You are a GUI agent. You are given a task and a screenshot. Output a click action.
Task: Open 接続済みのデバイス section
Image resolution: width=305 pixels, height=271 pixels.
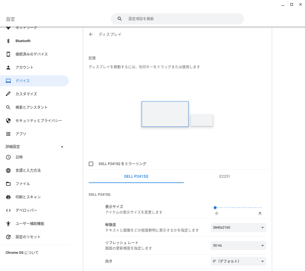click(x=32, y=54)
